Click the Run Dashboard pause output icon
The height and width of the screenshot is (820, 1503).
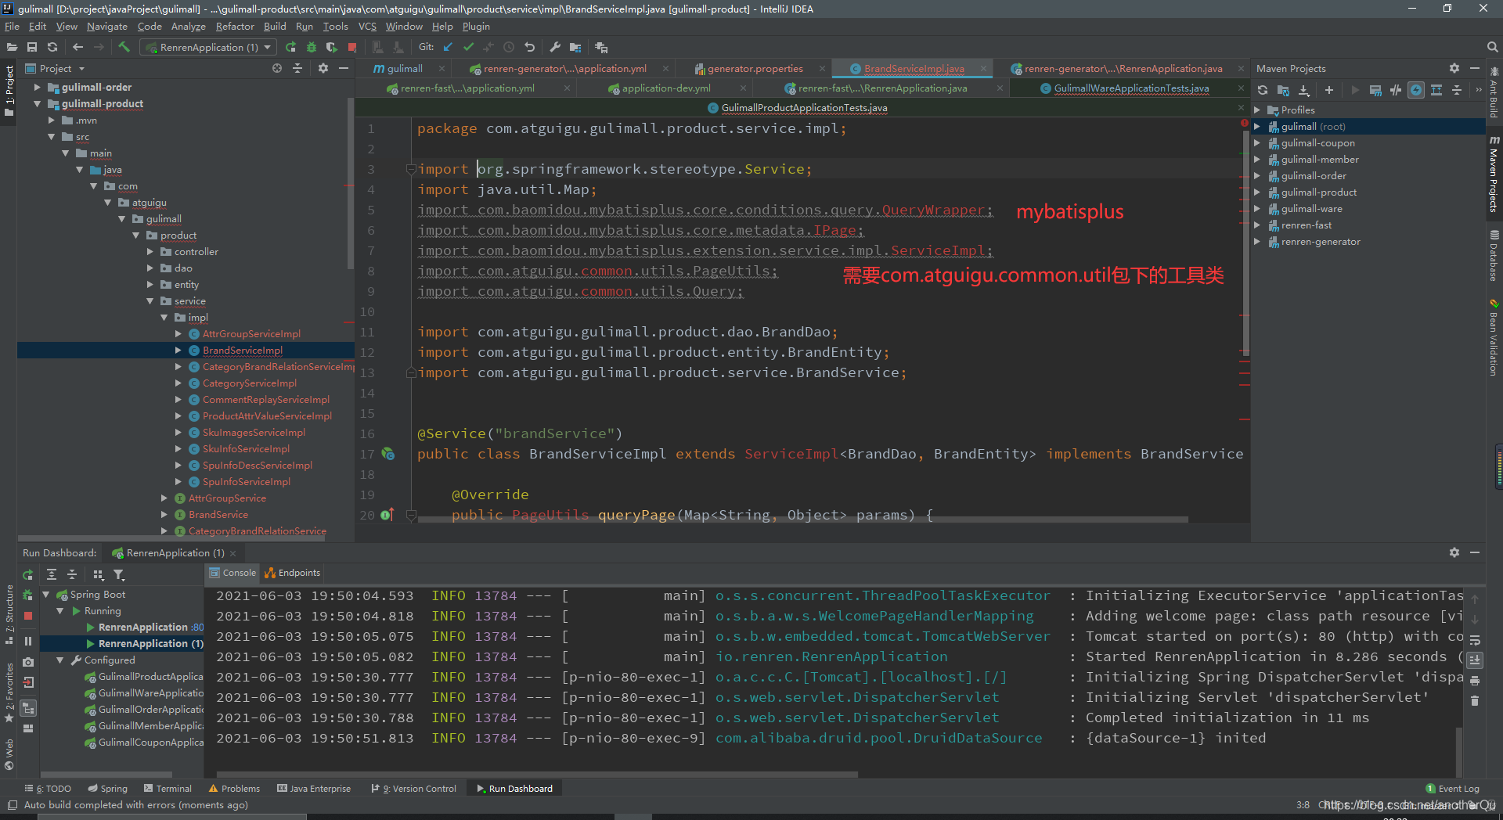pyautogui.click(x=28, y=641)
